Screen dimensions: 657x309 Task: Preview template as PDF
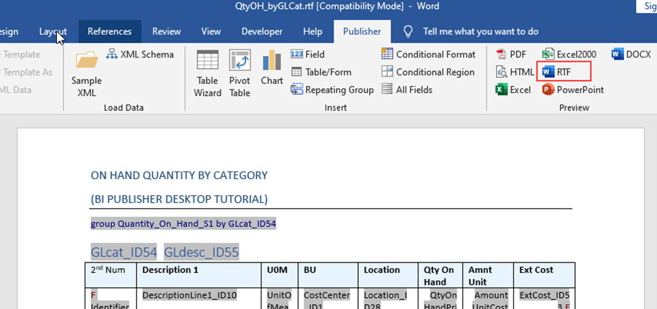pyautogui.click(x=511, y=54)
